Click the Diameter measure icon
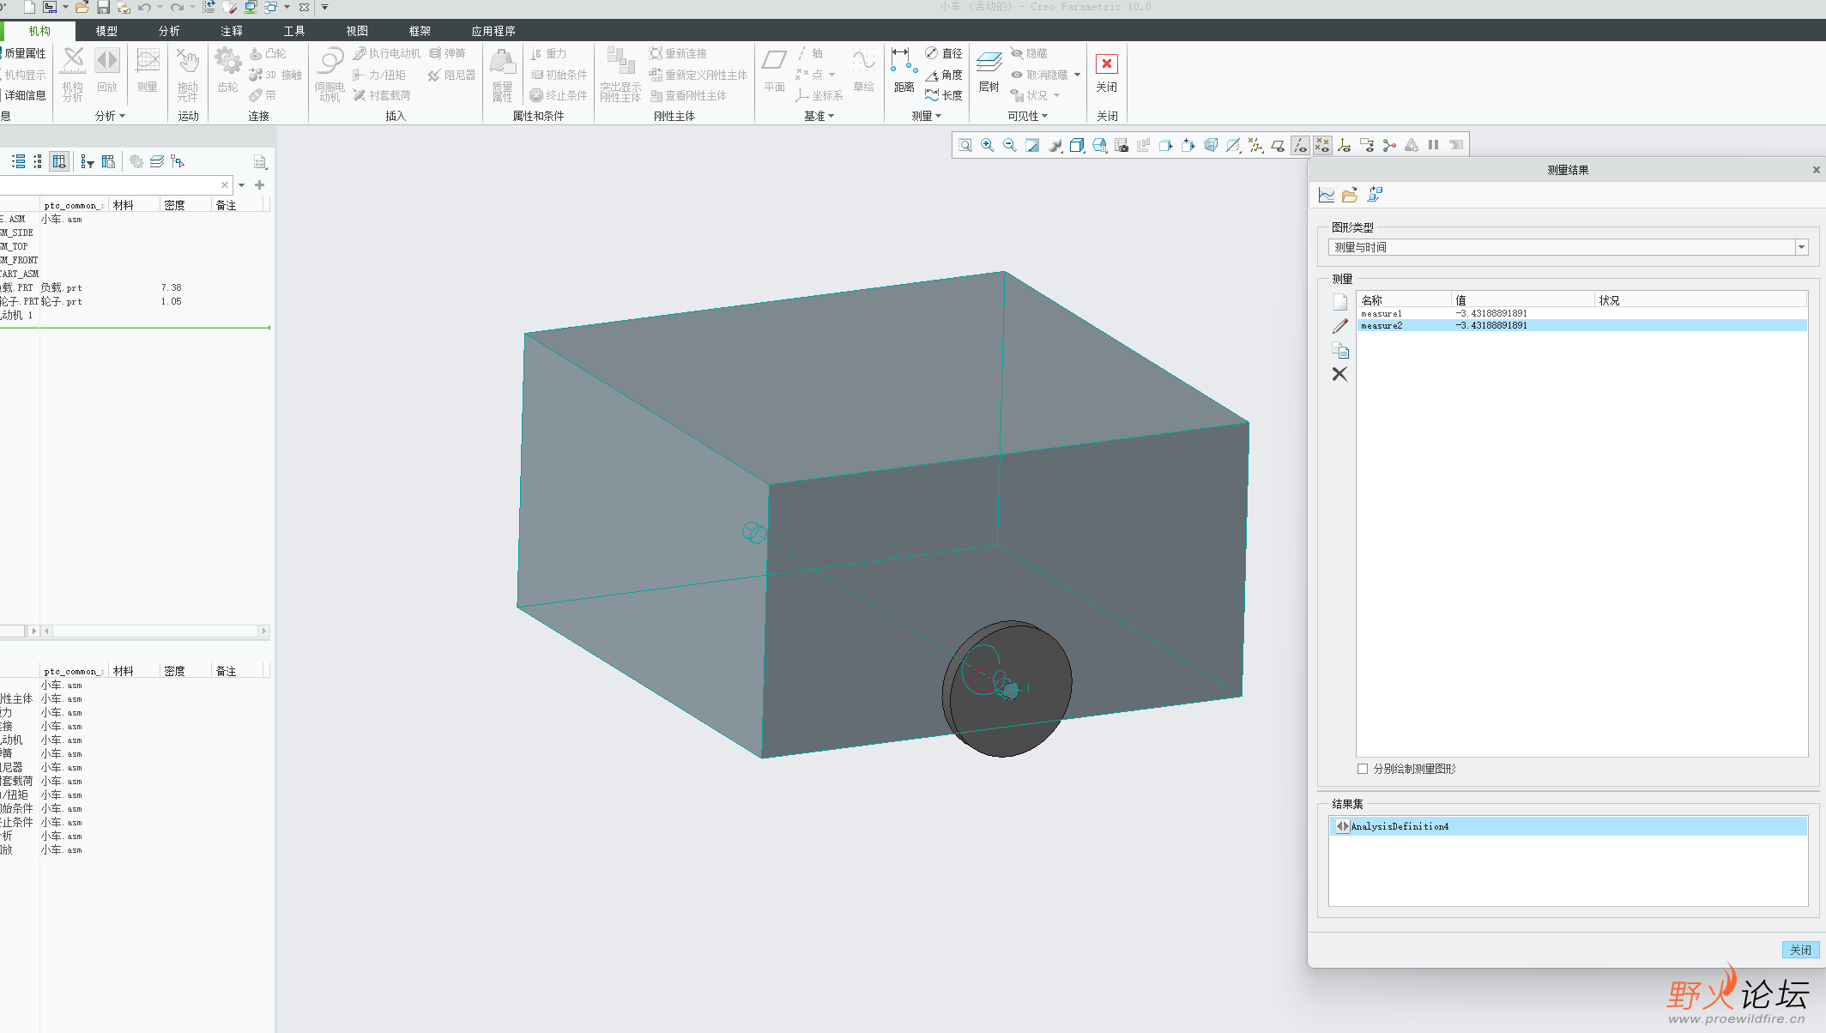 (x=943, y=53)
